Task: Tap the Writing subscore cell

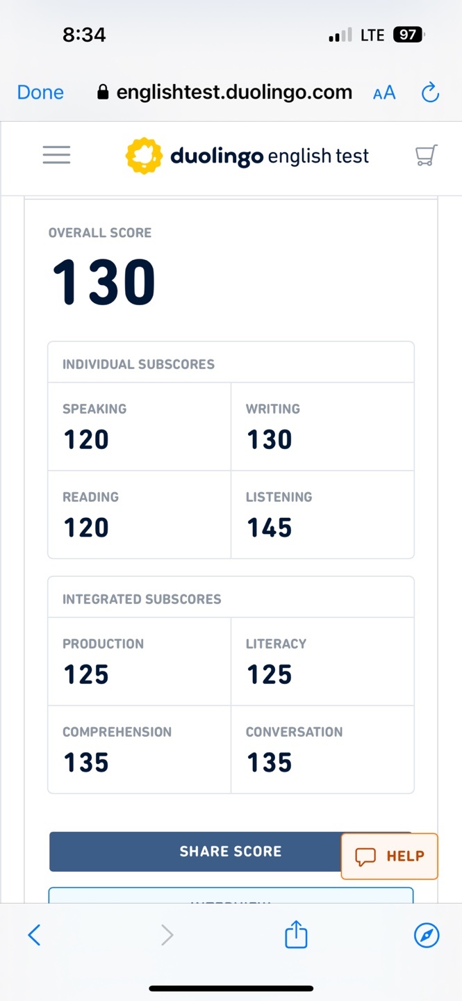Action: click(322, 426)
